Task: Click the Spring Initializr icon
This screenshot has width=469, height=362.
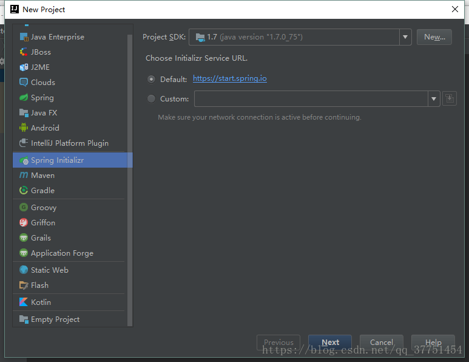Action: [24, 160]
